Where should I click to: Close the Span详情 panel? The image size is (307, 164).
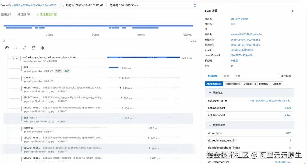click(293, 11)
